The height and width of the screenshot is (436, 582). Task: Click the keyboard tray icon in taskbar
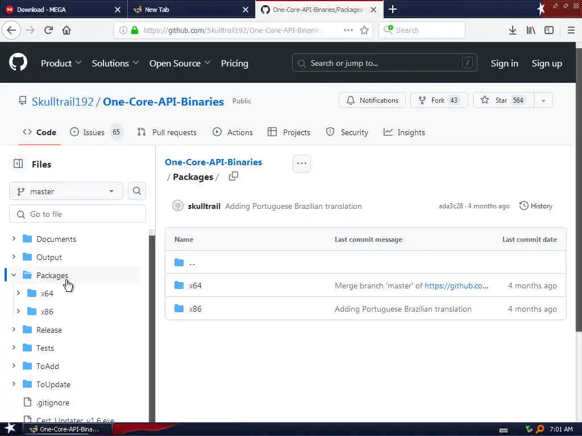point(504,430)
